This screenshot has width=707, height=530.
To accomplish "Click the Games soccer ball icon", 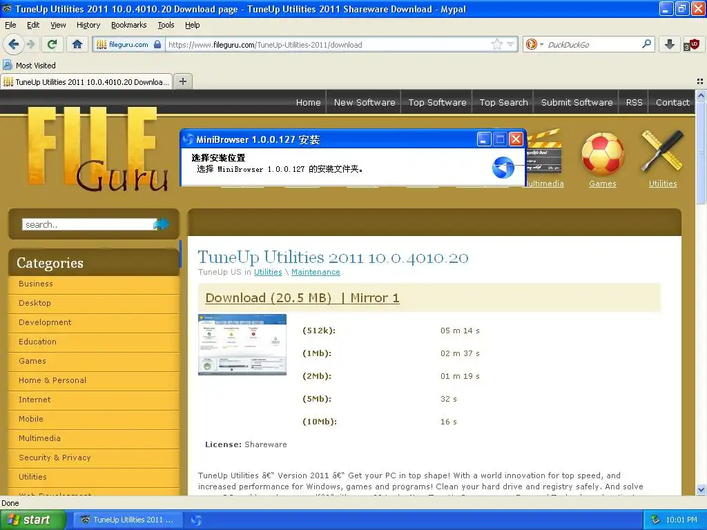I will [602, 154].
